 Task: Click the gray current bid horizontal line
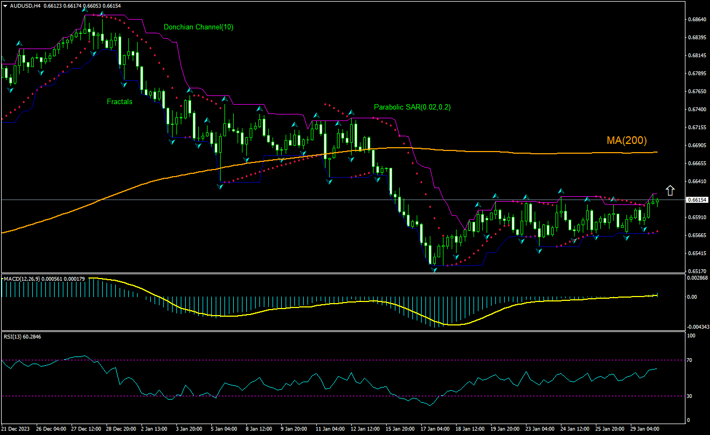click(x=273, y=200)
